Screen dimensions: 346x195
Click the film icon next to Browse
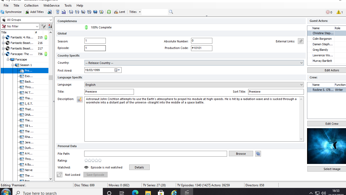click(258, 154)
